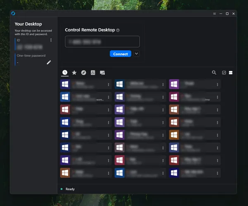Search peers with magnifier icon
Screen dimensions: 248x206
(x=214, y=73)
